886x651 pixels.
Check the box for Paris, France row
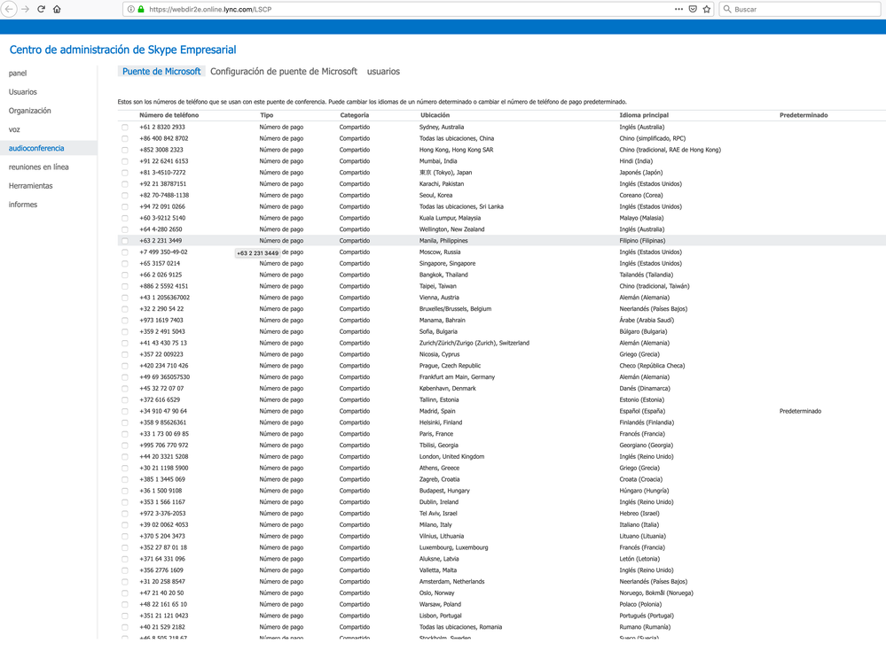[125, 434]
